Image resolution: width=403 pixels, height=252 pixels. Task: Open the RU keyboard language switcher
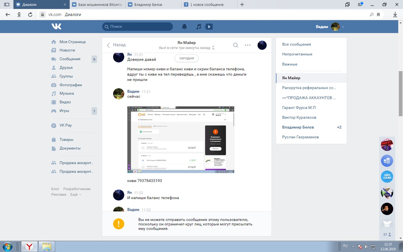pos(345,246)
